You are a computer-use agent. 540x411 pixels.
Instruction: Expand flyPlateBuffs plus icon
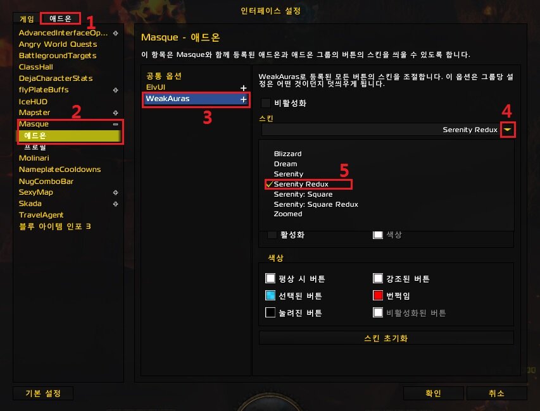point(116,90)
